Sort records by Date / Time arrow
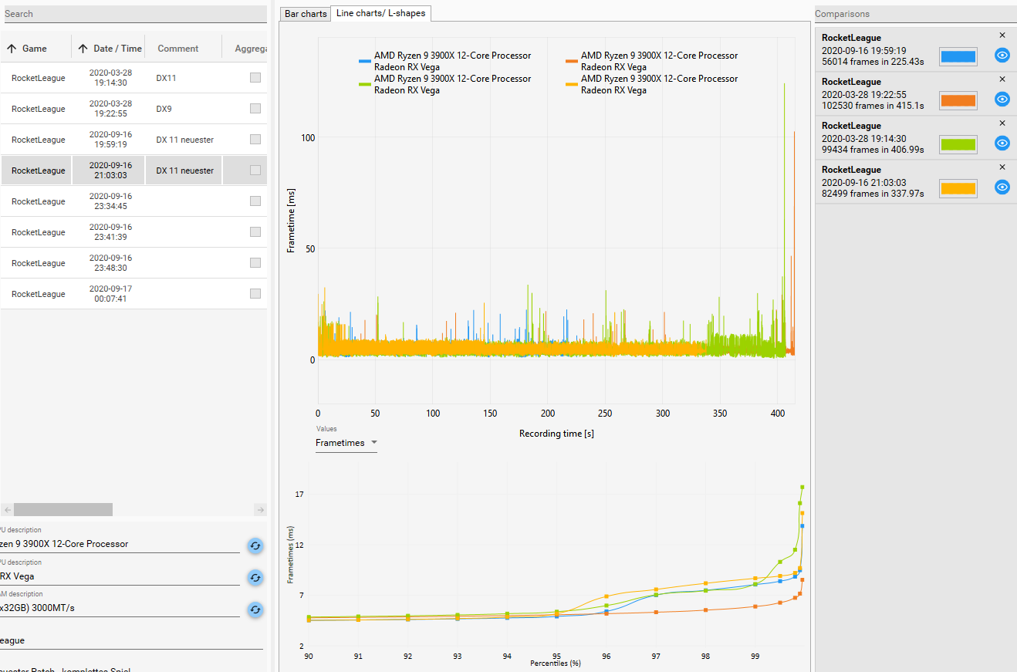Image resolution: width=1017 pixels, height=672 pixels. point(83,49)
